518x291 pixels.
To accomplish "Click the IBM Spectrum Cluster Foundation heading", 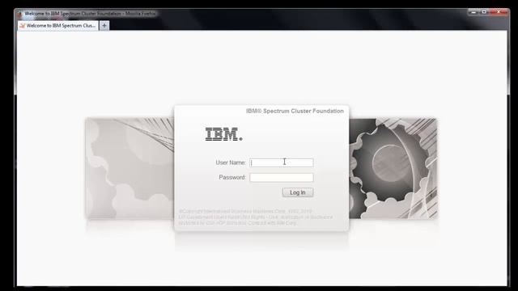I will pyautogui.click(x=295, y=112).
